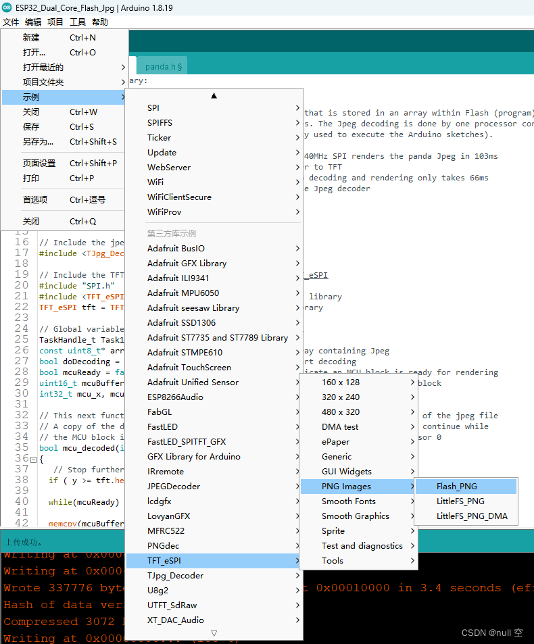Screen dimensions: 534x644
Task: Open the 项目 menu
Action: (55, 22)
